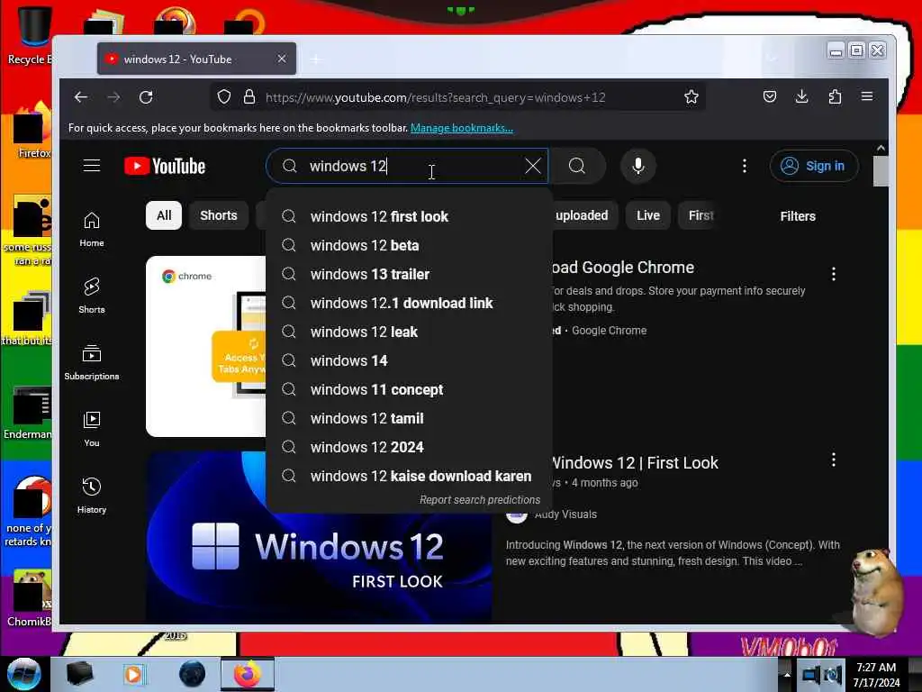Open Pocket save icon in toolbar
This screenshot has width=922, height=692.
[769, 97]
